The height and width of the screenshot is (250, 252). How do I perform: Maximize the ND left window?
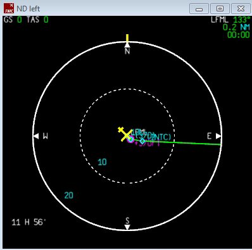click(220, 9)
